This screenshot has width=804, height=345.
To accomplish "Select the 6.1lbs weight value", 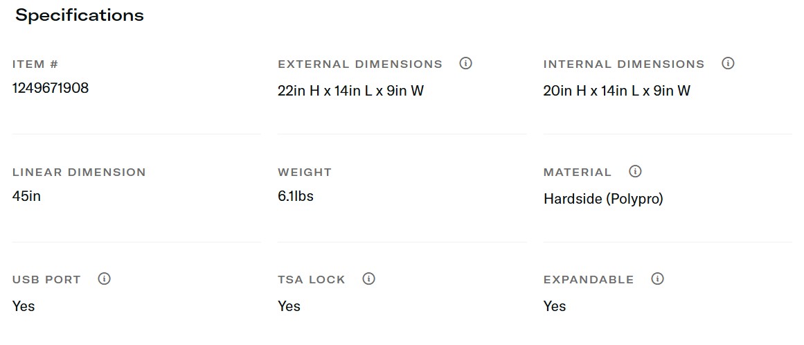I will point(296,196).
